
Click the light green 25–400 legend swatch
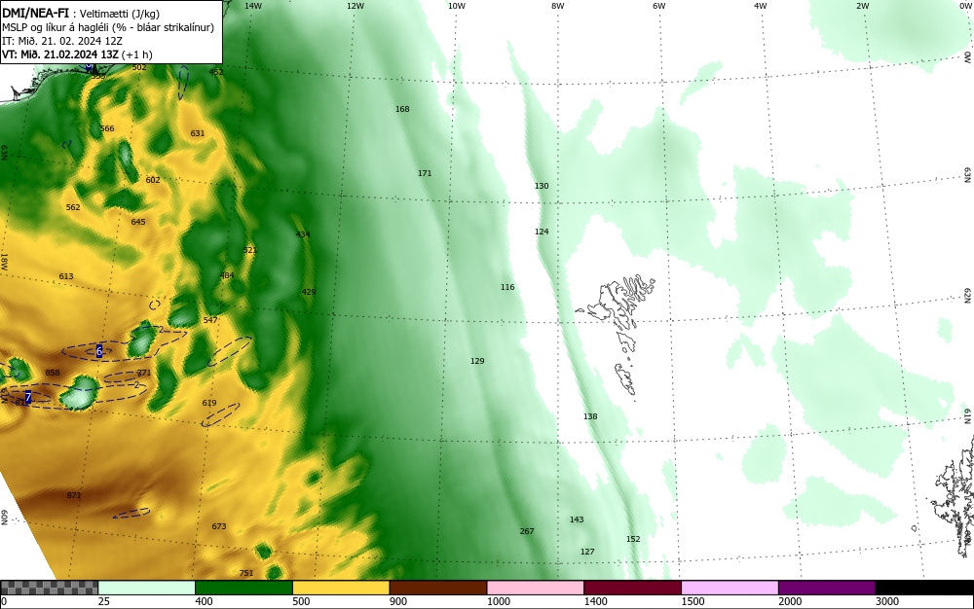click(x=147, y=588)
